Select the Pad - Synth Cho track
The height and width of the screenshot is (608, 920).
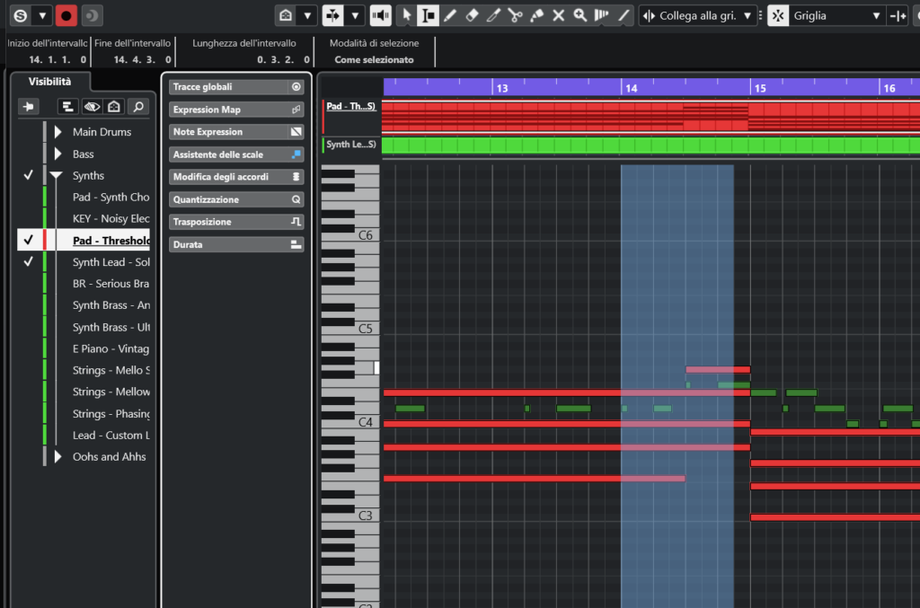point(111,197)
